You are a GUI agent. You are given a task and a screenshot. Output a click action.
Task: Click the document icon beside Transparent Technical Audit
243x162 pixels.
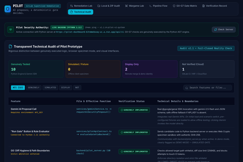tap(10, 46)
